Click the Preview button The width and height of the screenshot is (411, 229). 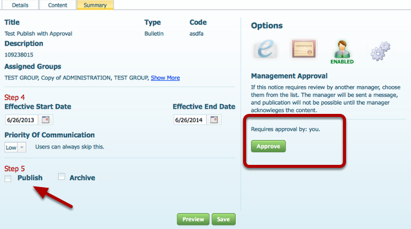(193, 219)
